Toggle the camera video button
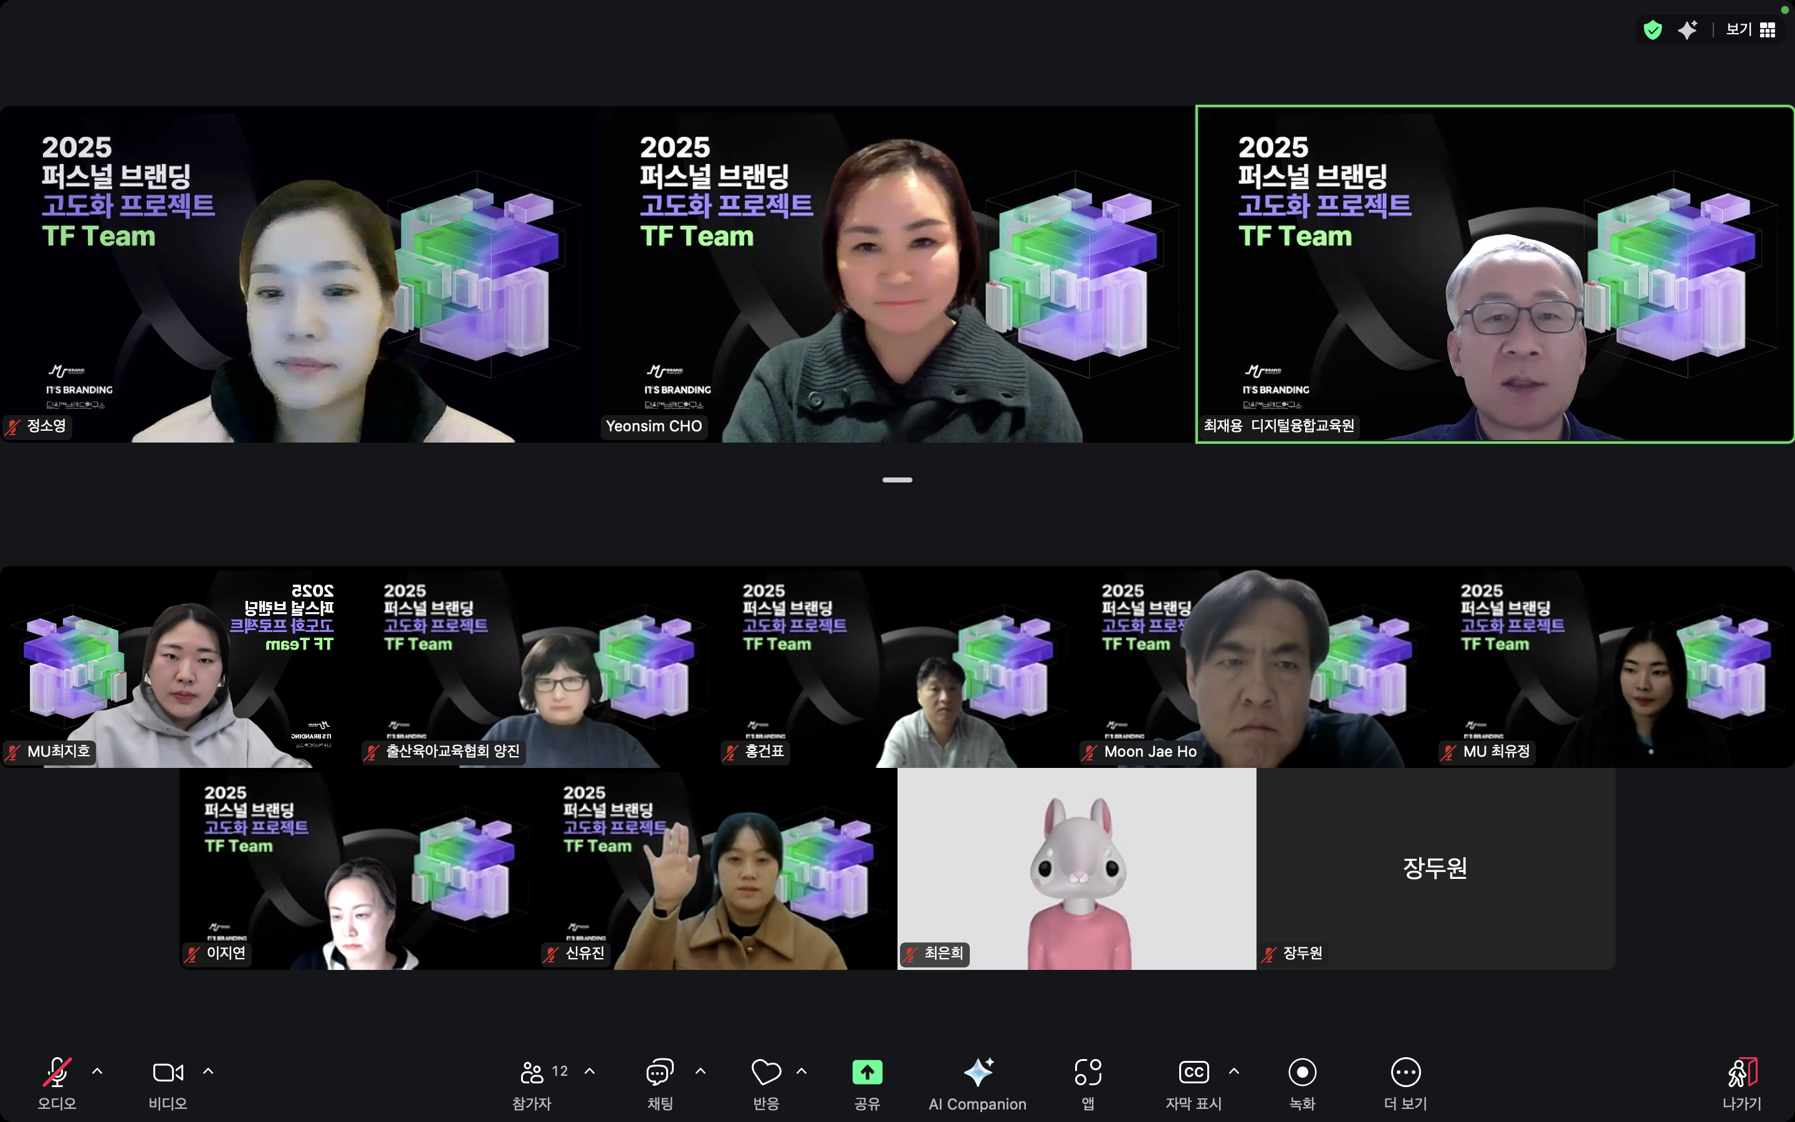1795x1122 pixels. point(168,1072)
